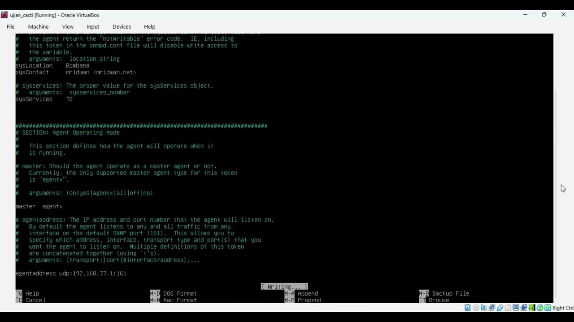
Task: Click the DOS Format option
Action: click(173, 293)
